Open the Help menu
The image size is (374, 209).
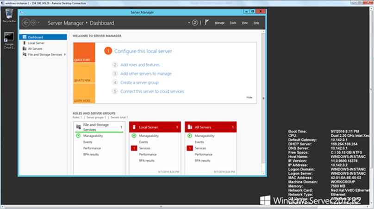coord(256,23)
